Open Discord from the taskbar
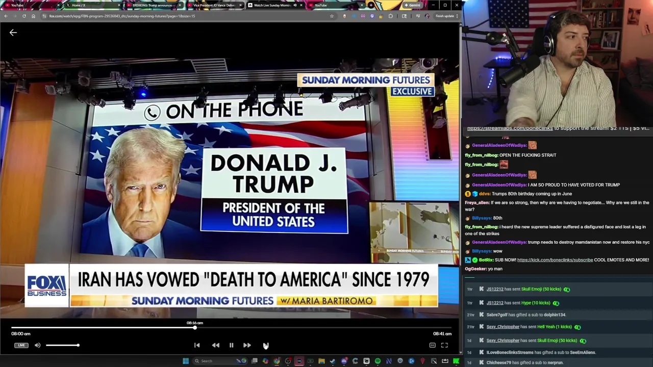The width and height of the screenshot is (653, 367). tap(344, 361)
